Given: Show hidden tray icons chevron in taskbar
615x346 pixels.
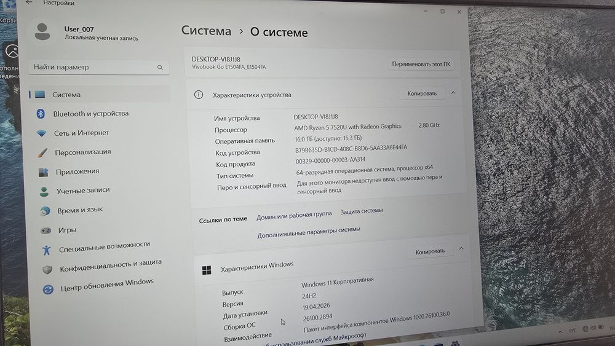Looking at the screenshot, I should (560, 331).
